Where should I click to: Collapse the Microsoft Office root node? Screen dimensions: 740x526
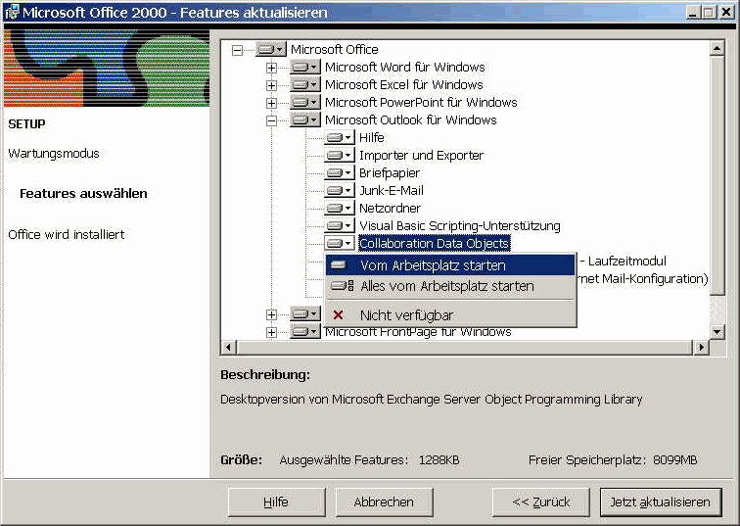(237, 50)
